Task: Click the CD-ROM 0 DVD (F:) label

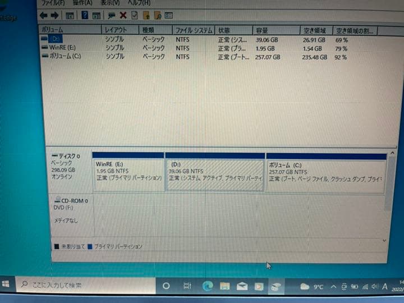Action: tap(71, 215)
